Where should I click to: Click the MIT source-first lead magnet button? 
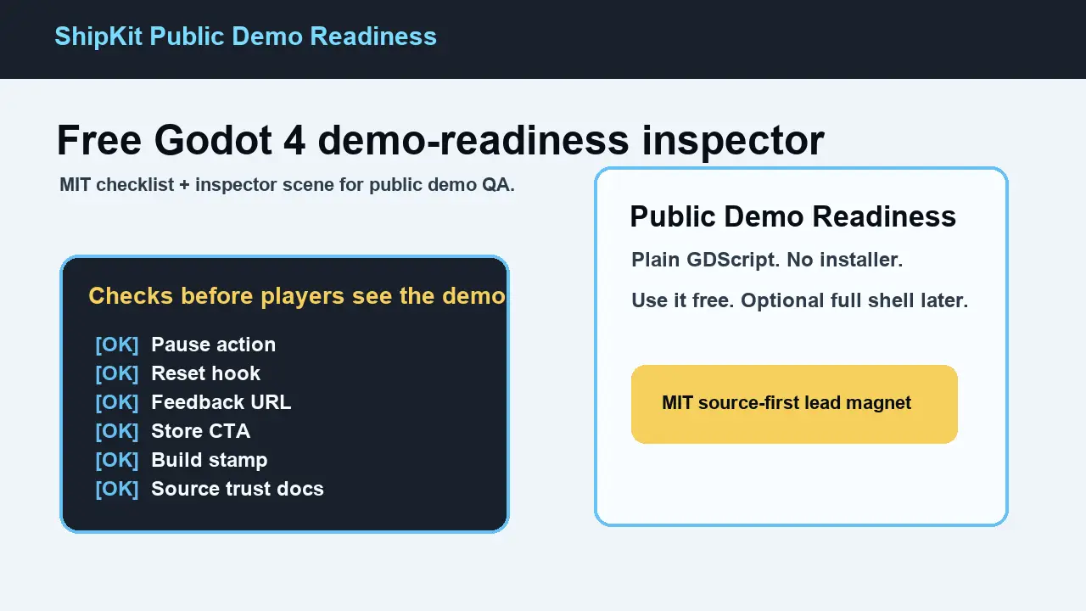pos(794,404)
